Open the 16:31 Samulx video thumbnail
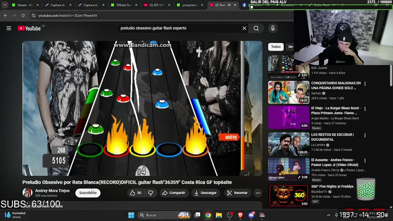393x221 pixels. (x=289, y=92)
